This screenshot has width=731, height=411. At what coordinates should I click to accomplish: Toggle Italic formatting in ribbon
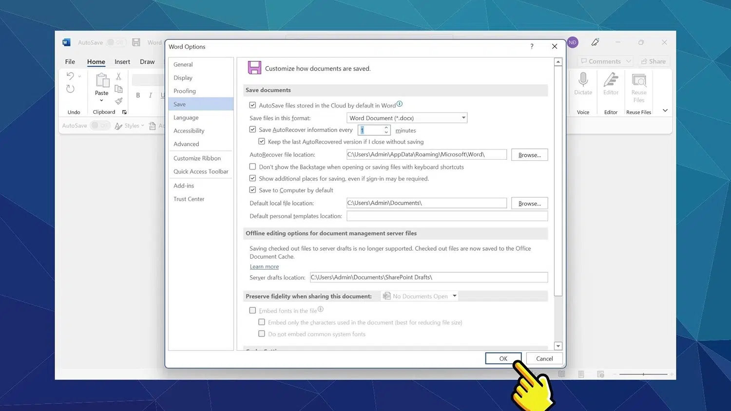pyautogui.click(x=150, y=95)
